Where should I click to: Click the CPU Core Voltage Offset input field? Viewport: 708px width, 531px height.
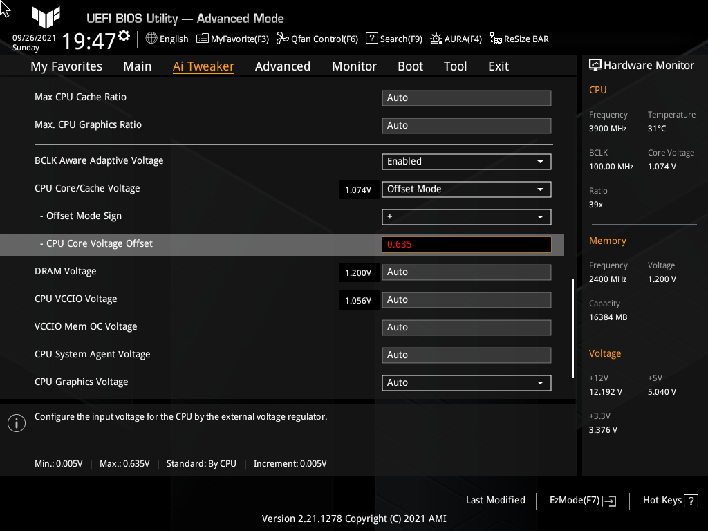(x=466, y=244)
